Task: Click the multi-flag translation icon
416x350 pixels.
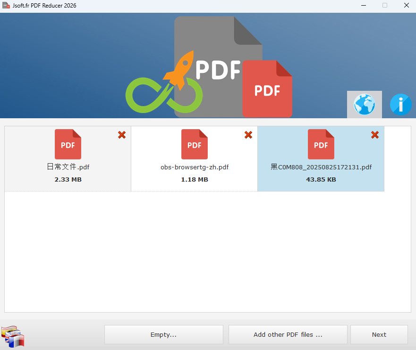Action: click(13, 336)
